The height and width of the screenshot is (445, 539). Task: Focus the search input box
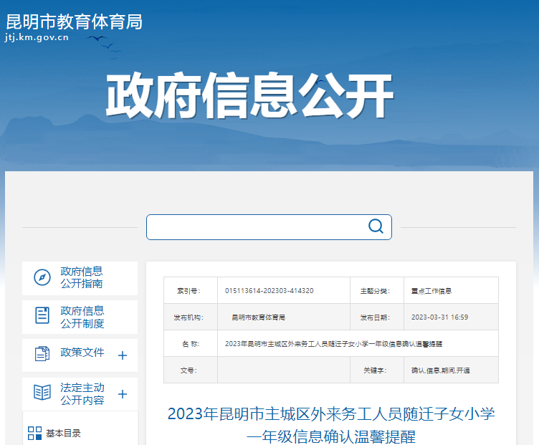(x=254, y=226)
